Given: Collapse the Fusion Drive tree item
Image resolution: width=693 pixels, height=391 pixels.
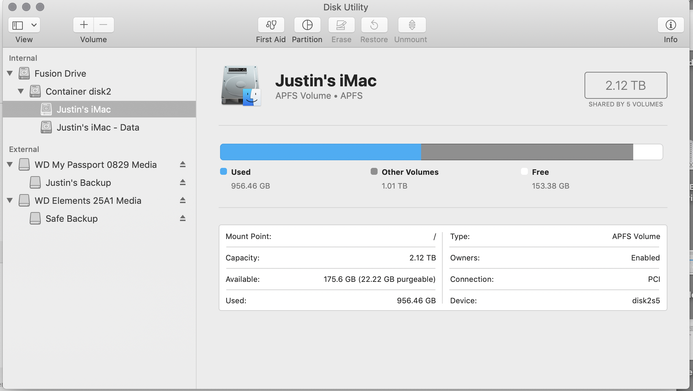Looking at the screenshot, I should tap(9, 73).
